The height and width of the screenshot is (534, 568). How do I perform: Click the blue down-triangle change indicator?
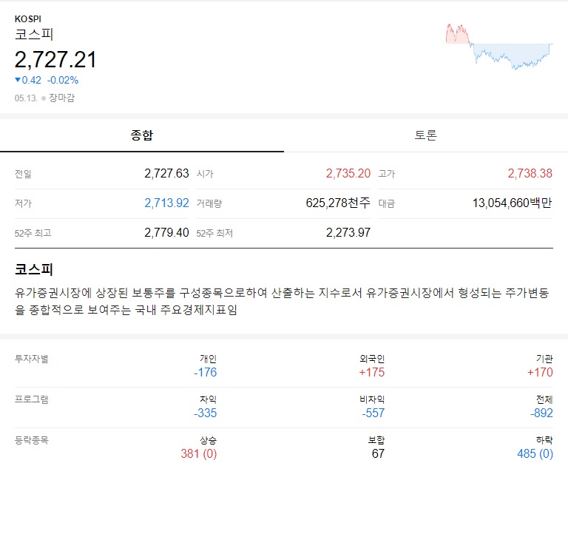18,80
